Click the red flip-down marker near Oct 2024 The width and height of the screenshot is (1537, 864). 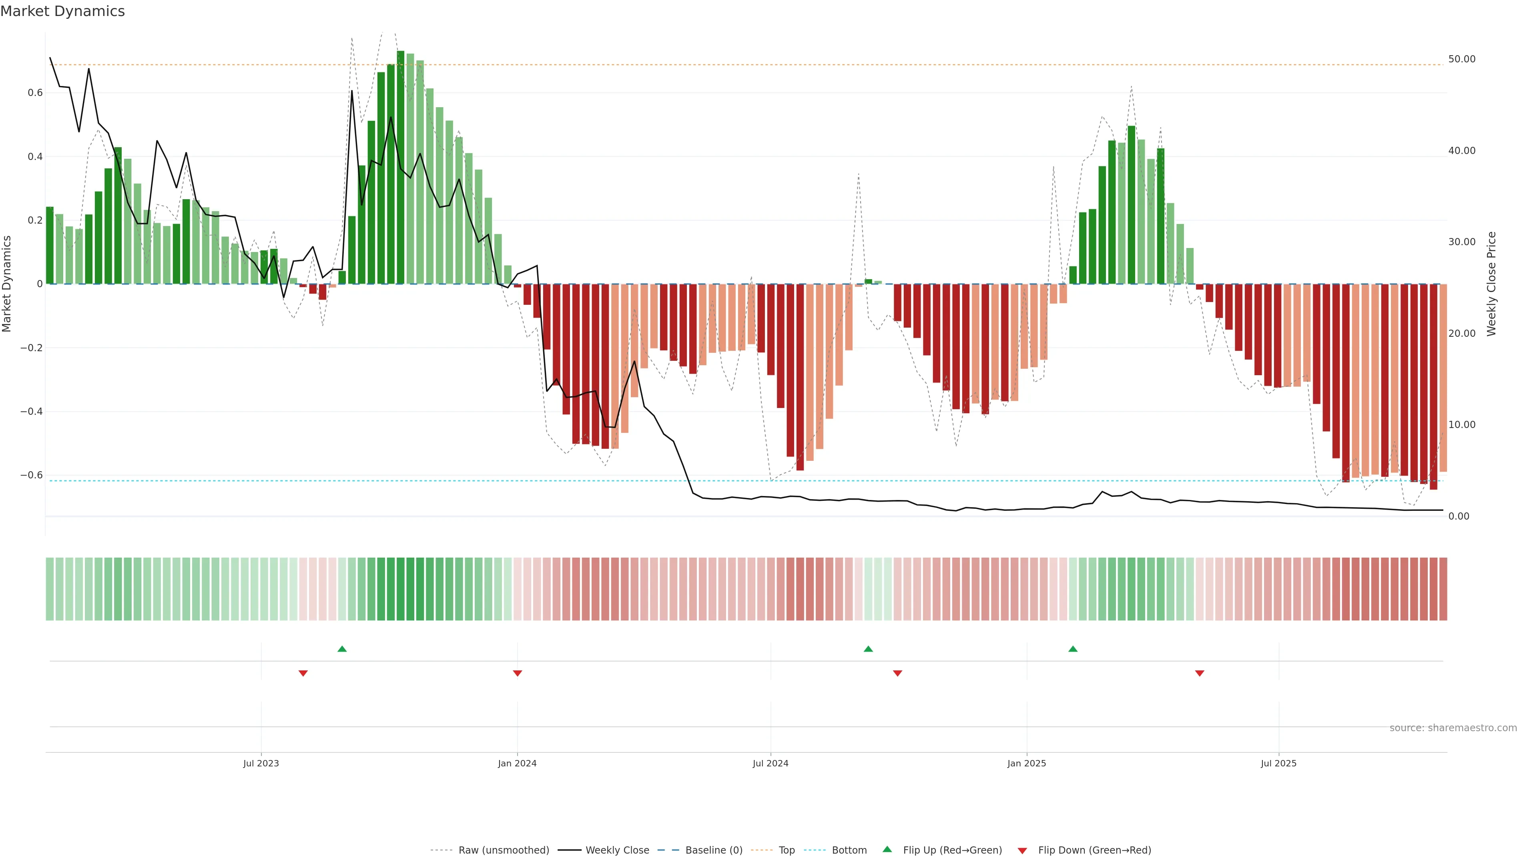pyautogui.click(x=897, y=673)
